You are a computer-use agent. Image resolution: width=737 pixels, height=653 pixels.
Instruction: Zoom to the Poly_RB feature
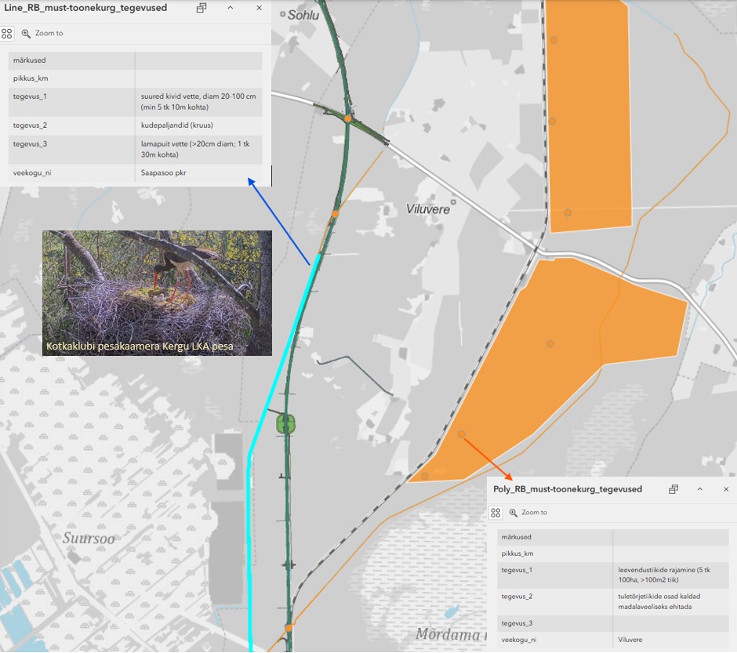pos(528,513)
